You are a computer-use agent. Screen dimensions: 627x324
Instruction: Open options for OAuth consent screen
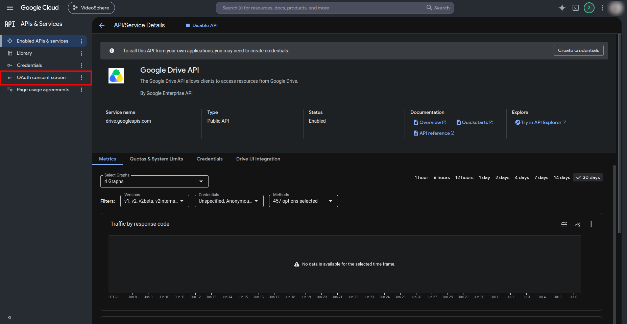(x=81, y=77)
